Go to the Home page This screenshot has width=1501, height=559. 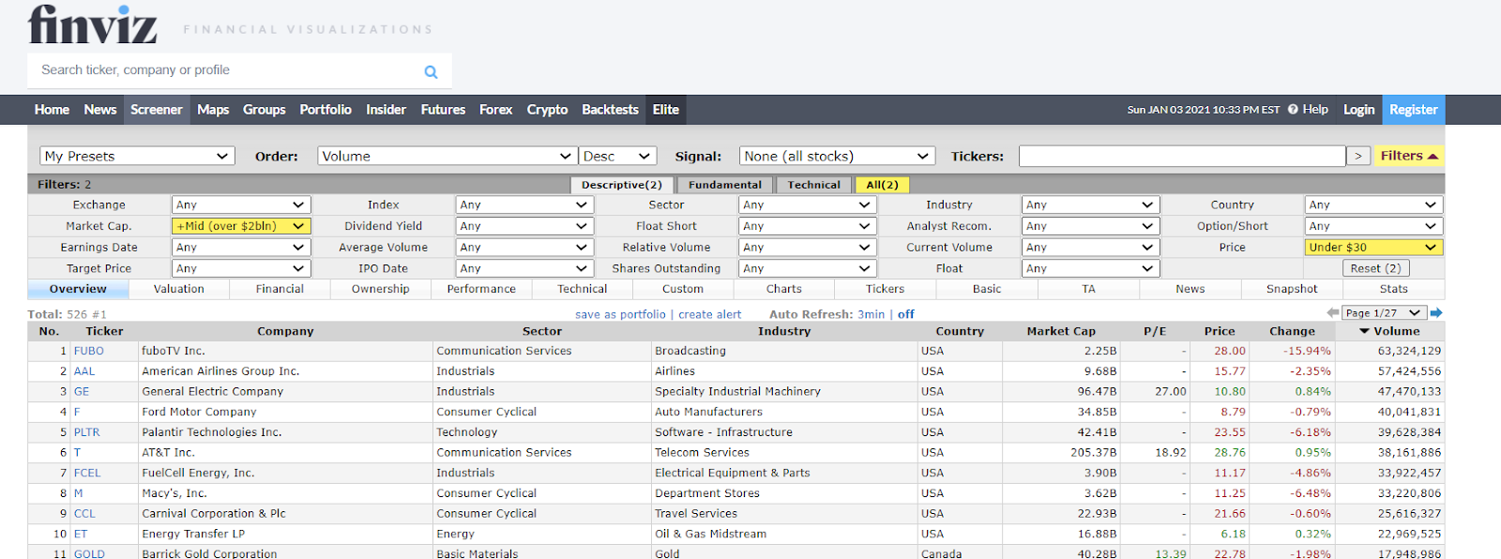click(x=52, y=110)
